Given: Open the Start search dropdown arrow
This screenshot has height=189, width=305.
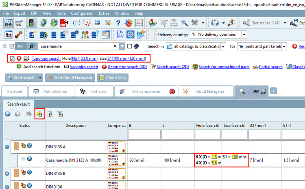Looking at the screenshot, I should 40,78.
